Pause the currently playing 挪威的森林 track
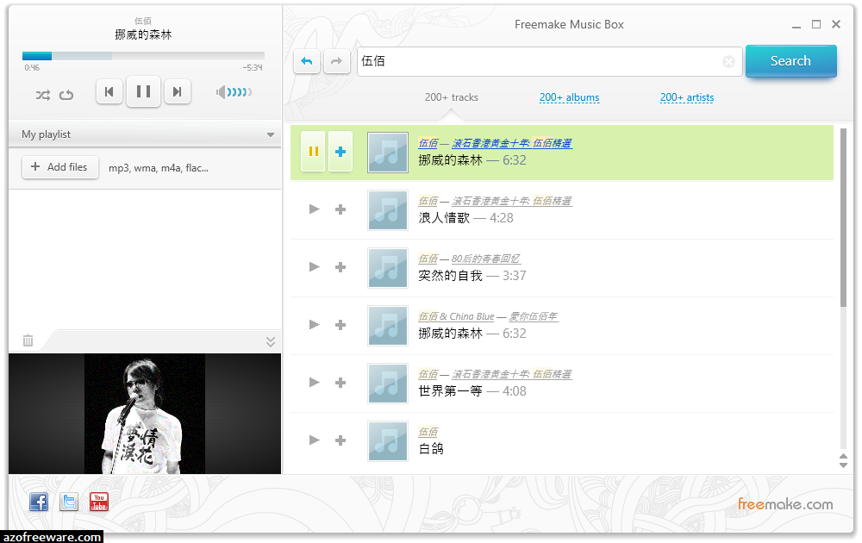The width and height of the screenshot is (862, 543). pos(313,152)
